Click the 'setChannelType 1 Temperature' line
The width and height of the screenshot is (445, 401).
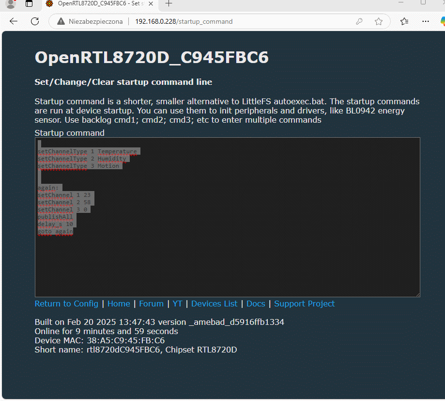pyautogui.click(x=87, y=151)
